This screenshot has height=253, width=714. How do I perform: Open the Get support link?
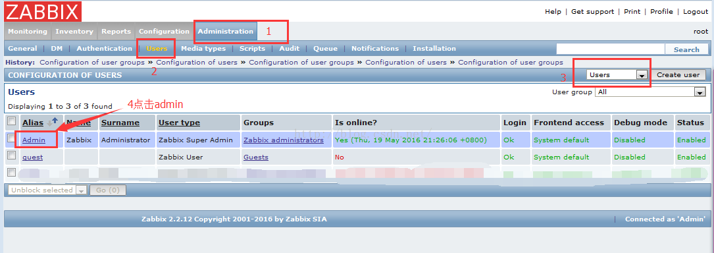coord(592,11)
